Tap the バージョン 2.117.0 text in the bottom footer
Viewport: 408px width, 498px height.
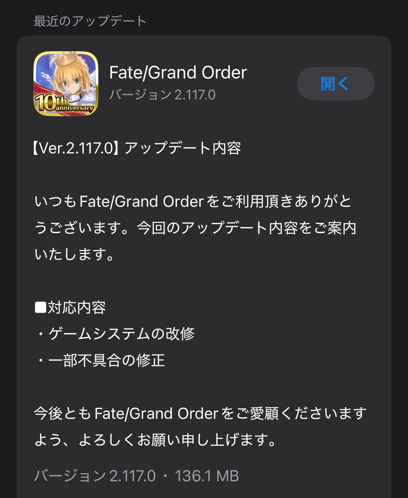pyautogui.click(x=95, y=476)
